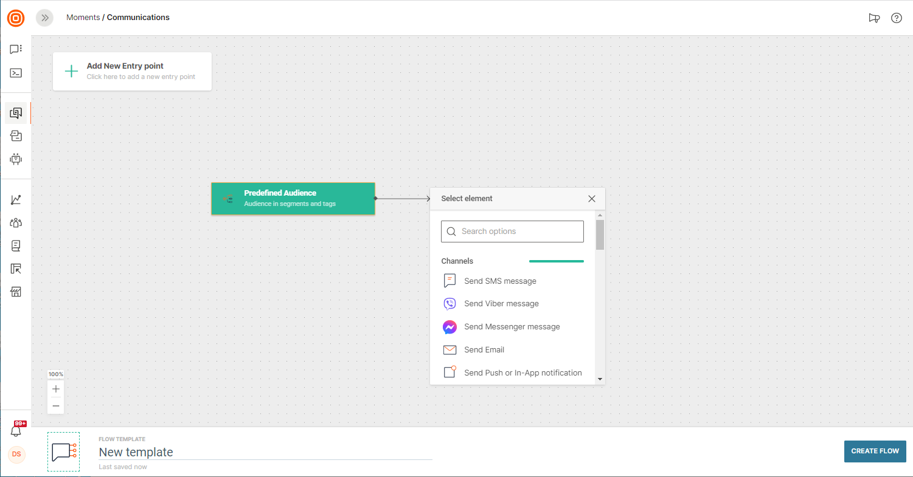Screen dimensions: 913x477
Task: Open the People icon in the sidebar
Action: point(16,222)
